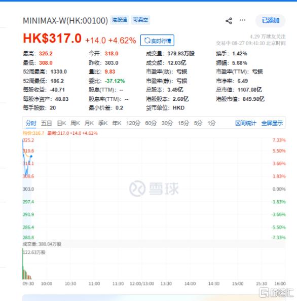
Task: Click the share icon
Action: point(229,21)
